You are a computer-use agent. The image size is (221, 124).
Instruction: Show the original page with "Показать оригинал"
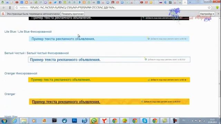pyautogui.click(x=73, y=14)
